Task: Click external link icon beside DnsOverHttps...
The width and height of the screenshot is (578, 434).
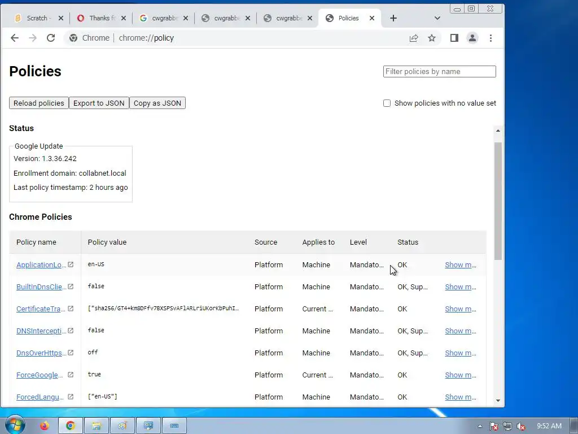Action: point(71,353)
